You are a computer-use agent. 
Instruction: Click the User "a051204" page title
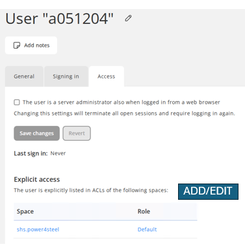click(x=59, y=19)
